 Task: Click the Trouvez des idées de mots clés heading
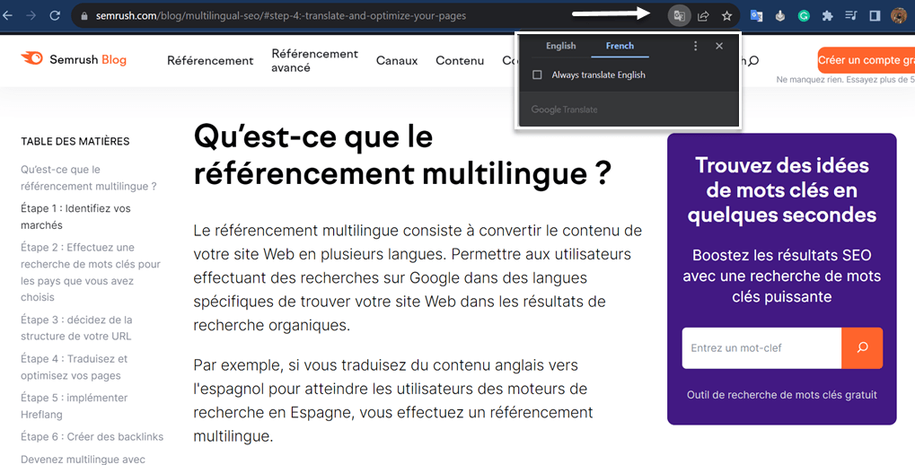click(x=782, y=190)
